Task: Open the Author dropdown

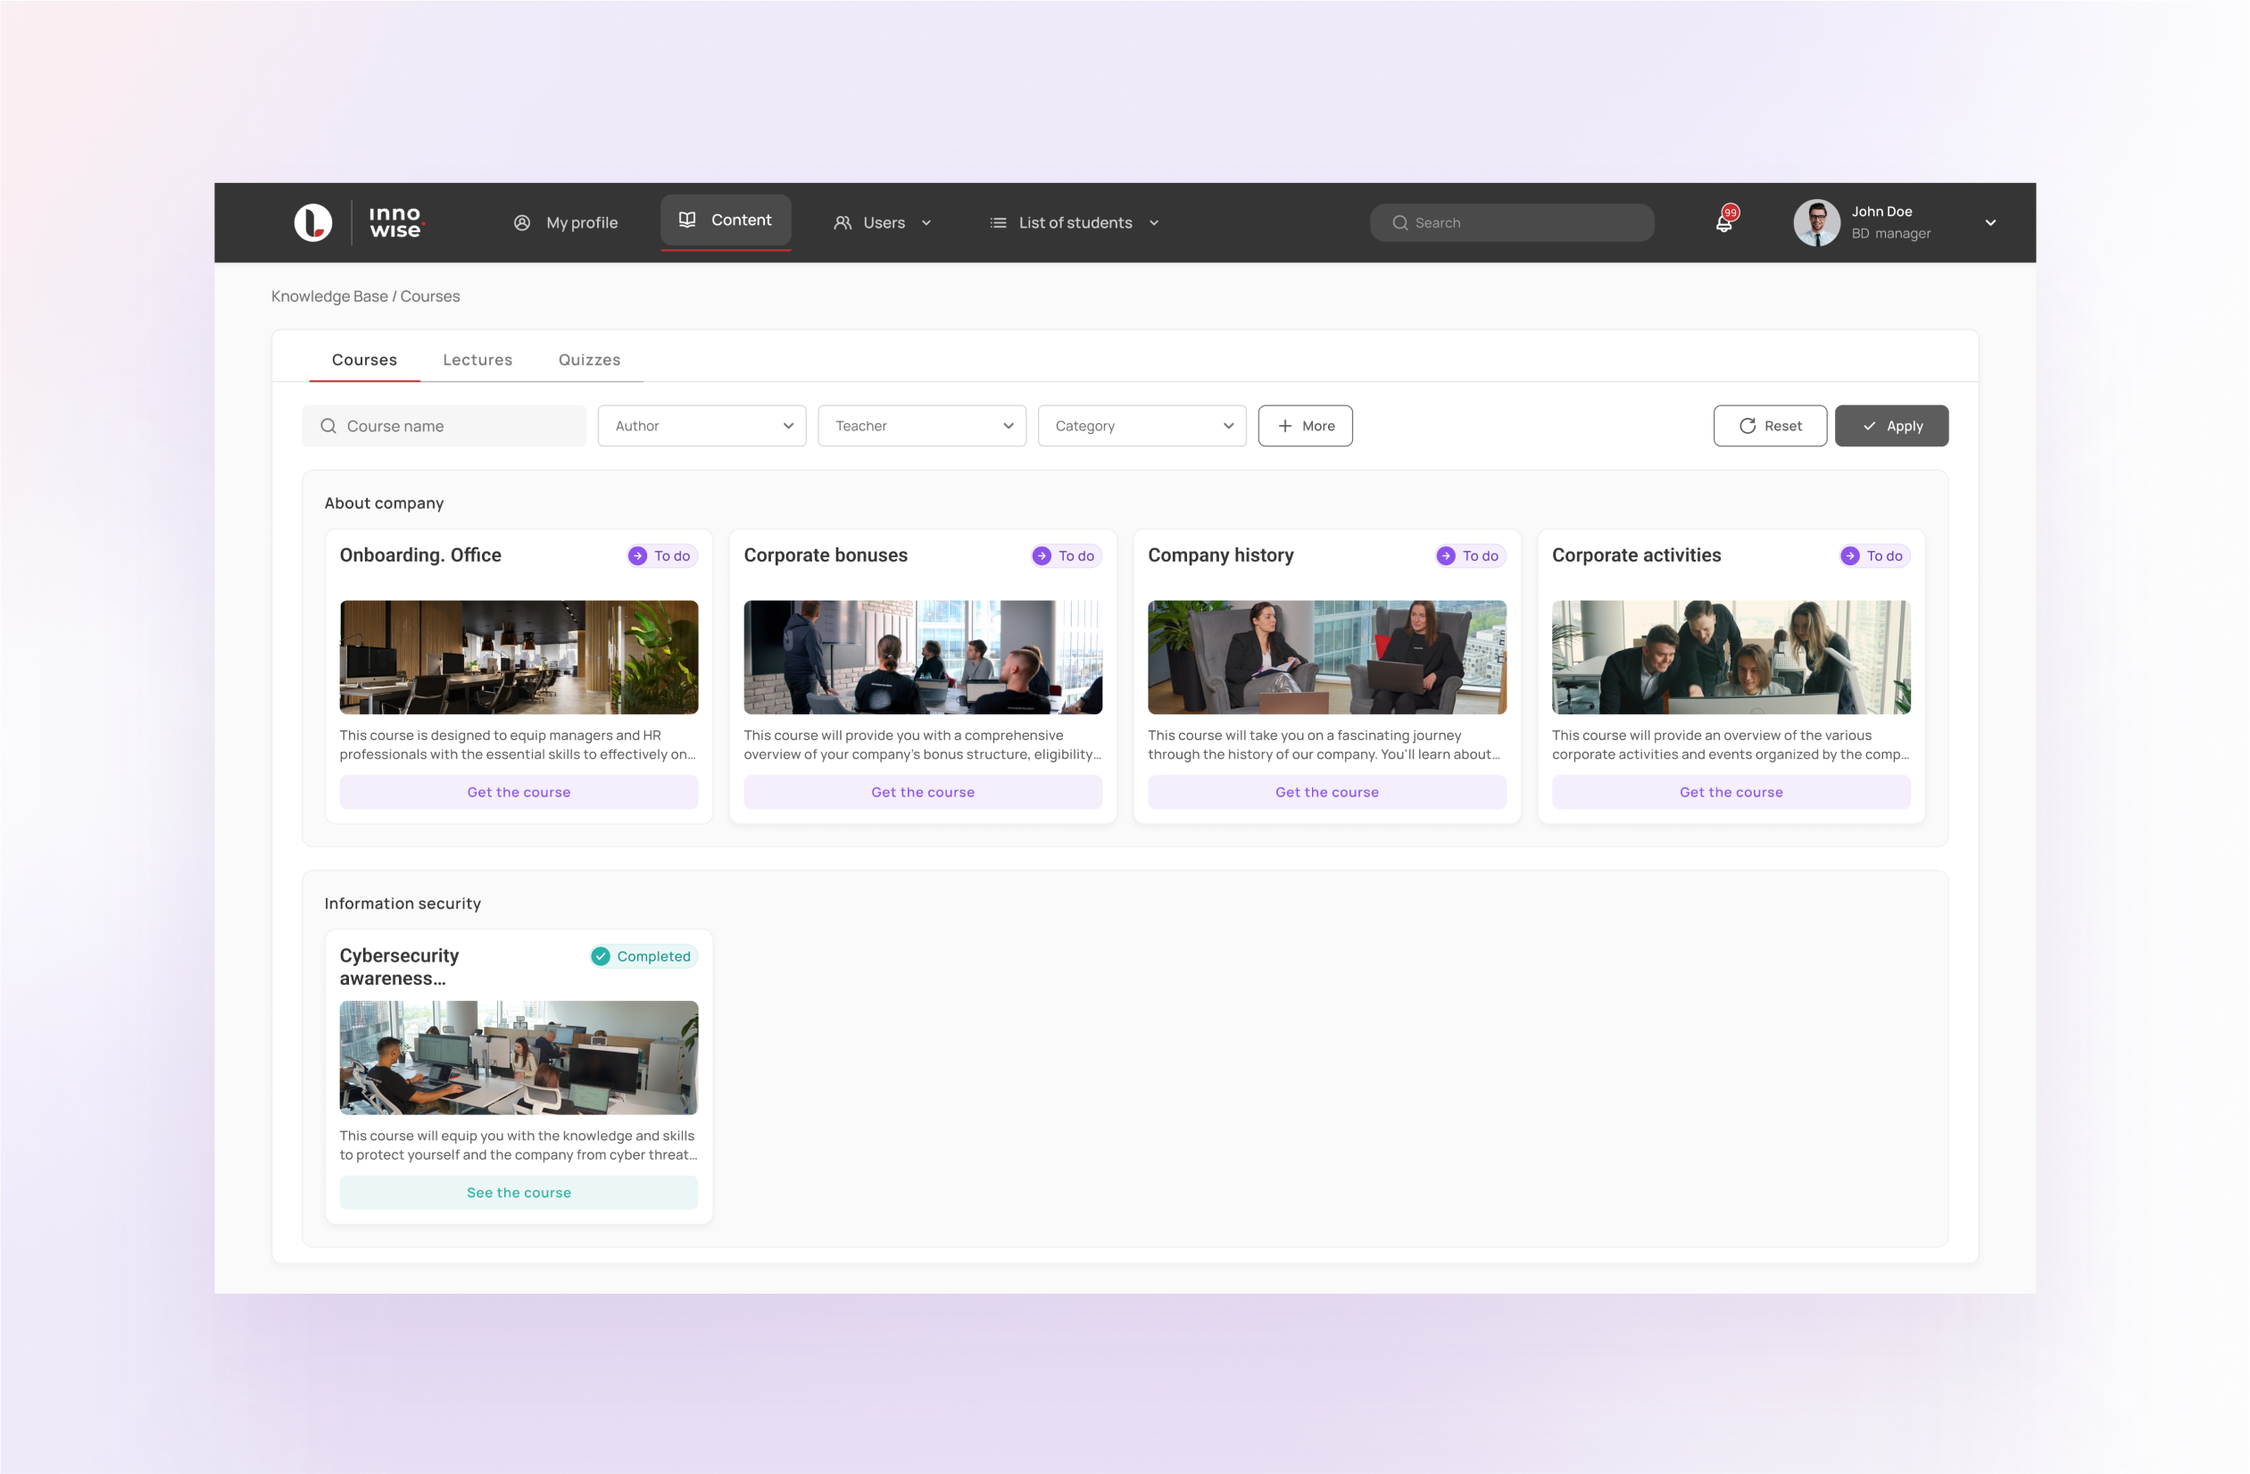Action: 702,427
